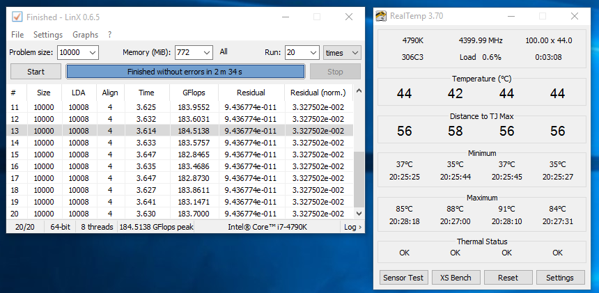Click the LDA column header

tap(79, 93)
